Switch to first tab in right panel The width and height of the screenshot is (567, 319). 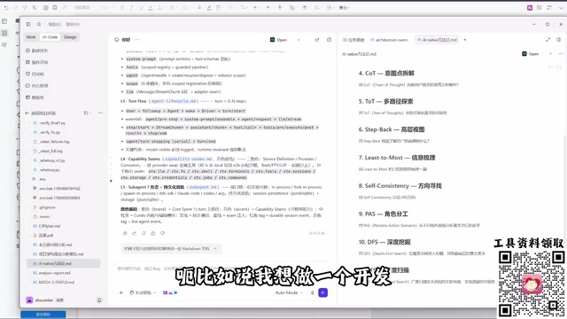pyautogui.click(x=353, y=40)
